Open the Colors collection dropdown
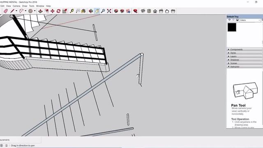Screen dimensions: 263x148 pos(250,20)
